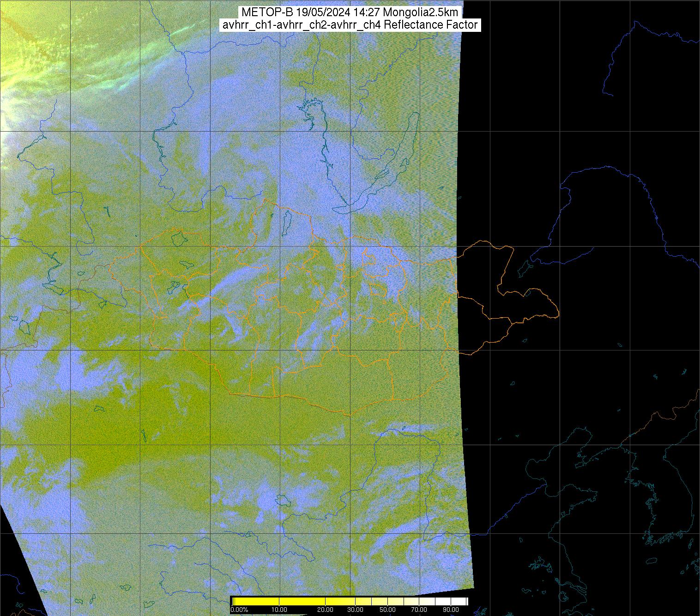Click the "90.00" legend label

451,610
